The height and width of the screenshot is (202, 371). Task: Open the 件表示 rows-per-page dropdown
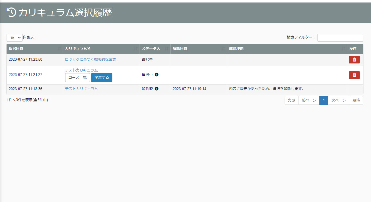15,38
